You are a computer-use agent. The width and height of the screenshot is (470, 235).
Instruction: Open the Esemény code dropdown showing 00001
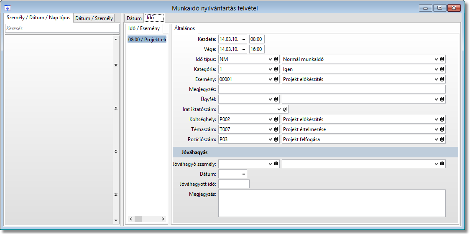point(270,79)
